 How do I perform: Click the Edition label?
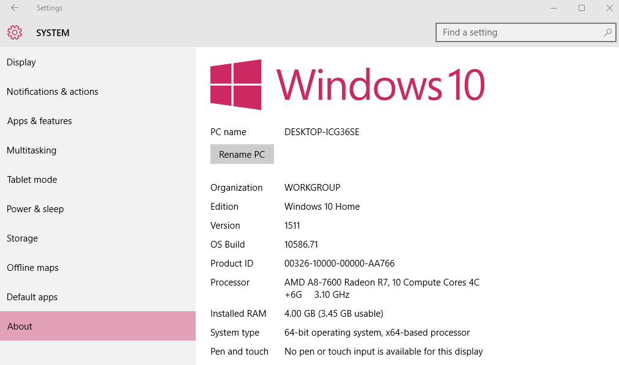click(224, 207)
